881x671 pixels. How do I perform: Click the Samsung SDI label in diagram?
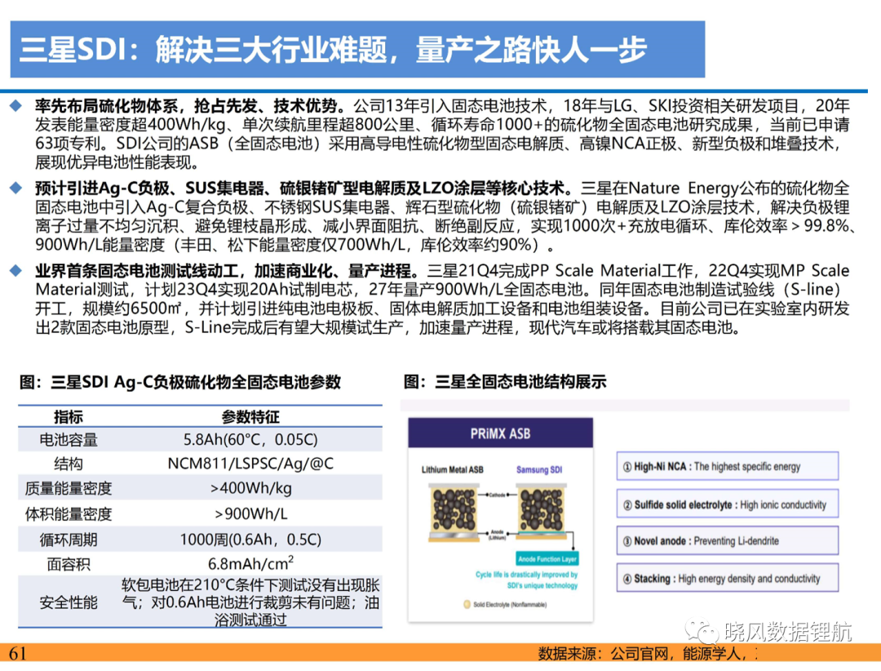point(539,469)
